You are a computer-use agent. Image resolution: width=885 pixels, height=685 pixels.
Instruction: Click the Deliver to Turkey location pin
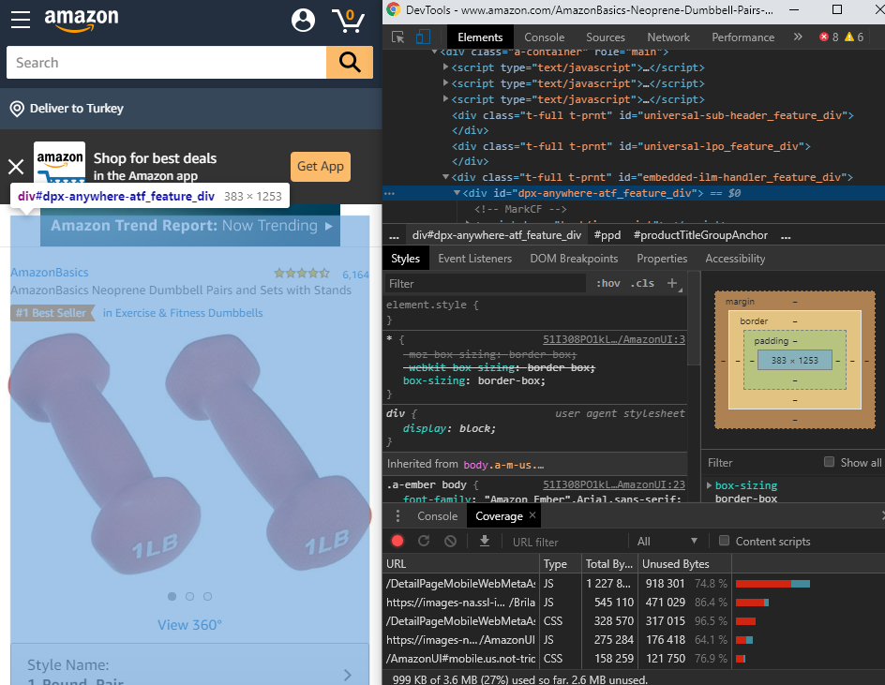[17, 109]
